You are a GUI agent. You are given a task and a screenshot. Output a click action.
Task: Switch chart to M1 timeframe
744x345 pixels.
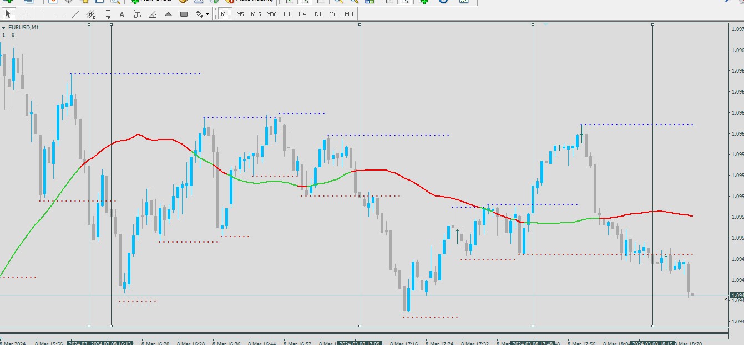tap(225, 14)
